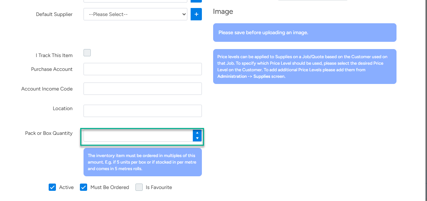Click into the Account Income Code field

[142, 89]
